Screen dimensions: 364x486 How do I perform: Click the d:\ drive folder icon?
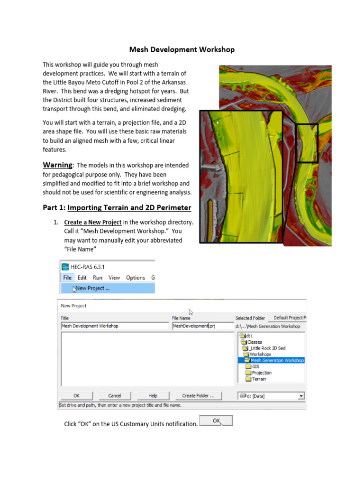coord(243,336)
